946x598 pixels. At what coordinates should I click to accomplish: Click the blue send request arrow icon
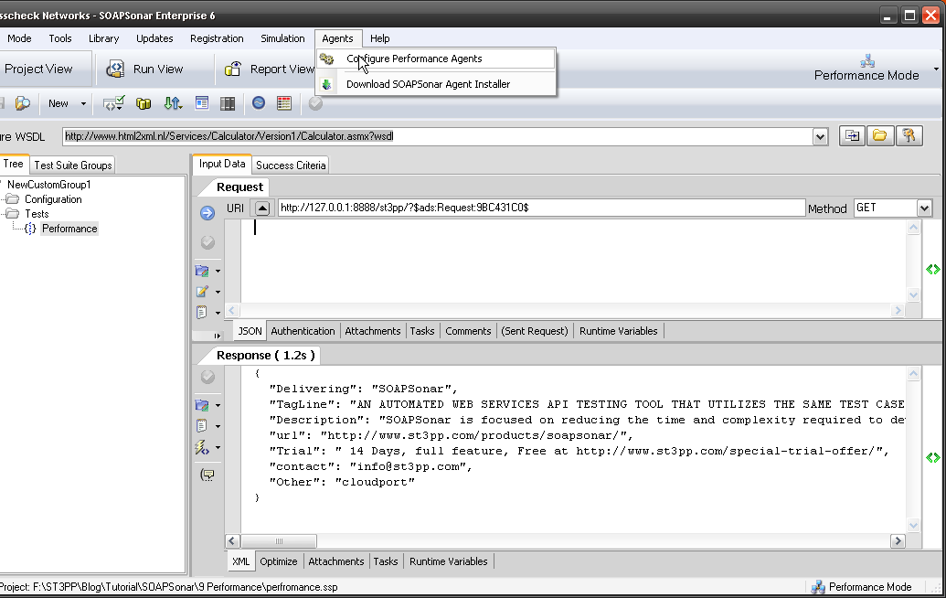coord(207,212)
